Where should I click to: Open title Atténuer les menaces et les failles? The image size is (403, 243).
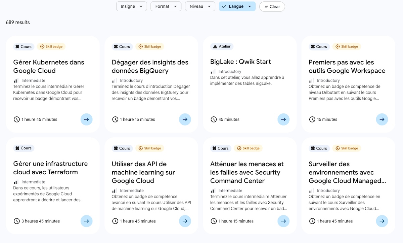coord(247,172)
